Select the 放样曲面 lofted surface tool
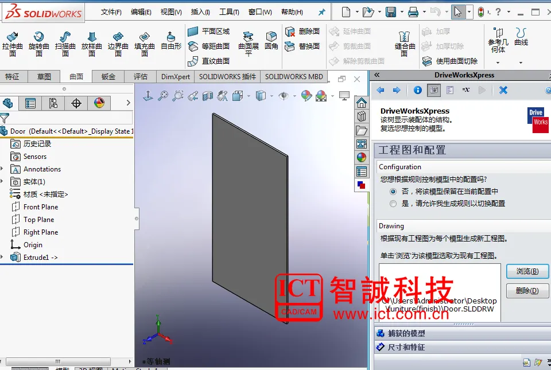This screenshot has height=370, width=551. (x=92, y=44)
